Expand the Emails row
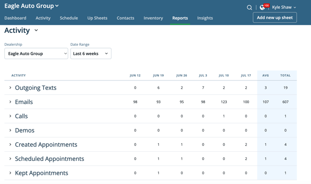Screen dimensions: 311x184 [10, 102]
